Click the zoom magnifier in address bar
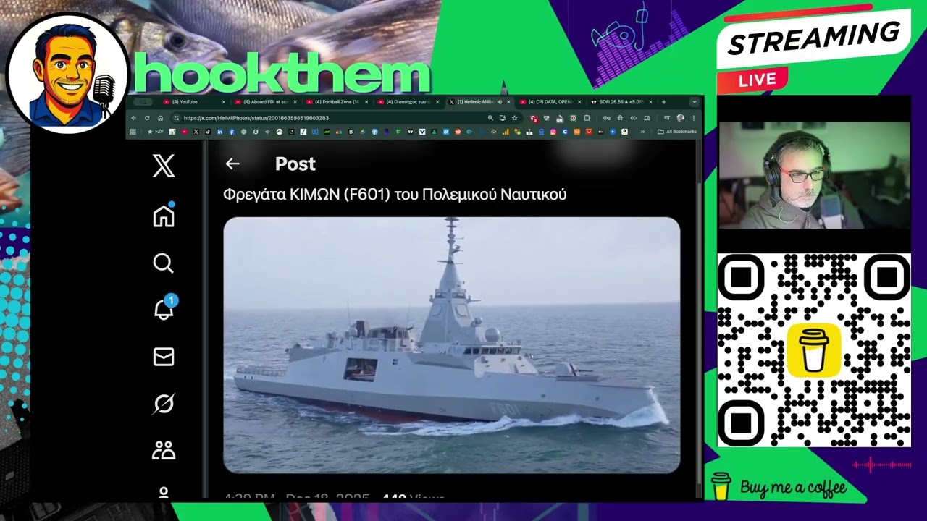The width and height of the screenshot is (927, 521). coord(490,118)
